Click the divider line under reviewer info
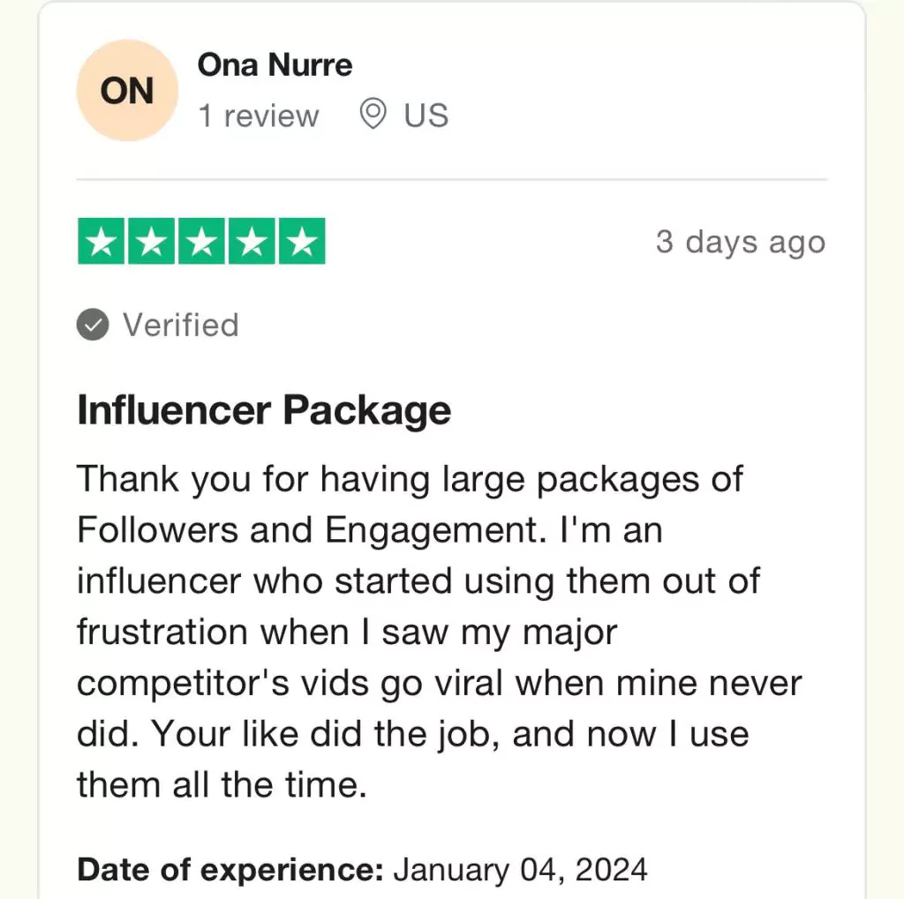The height and width of the screenshot is (899, 904). point(452,180)
